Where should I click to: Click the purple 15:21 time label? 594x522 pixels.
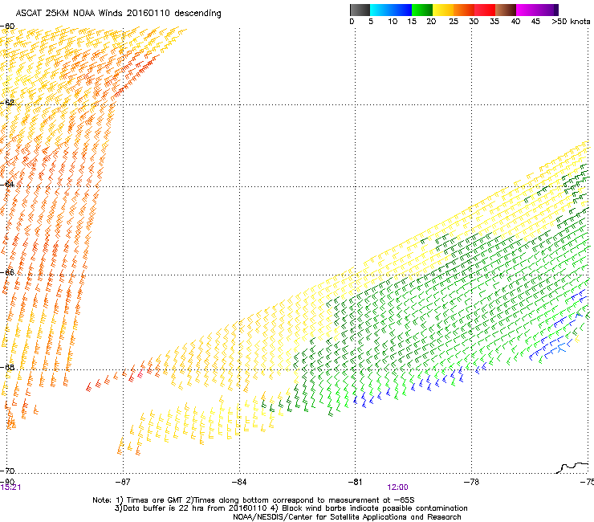click(10, 487)
